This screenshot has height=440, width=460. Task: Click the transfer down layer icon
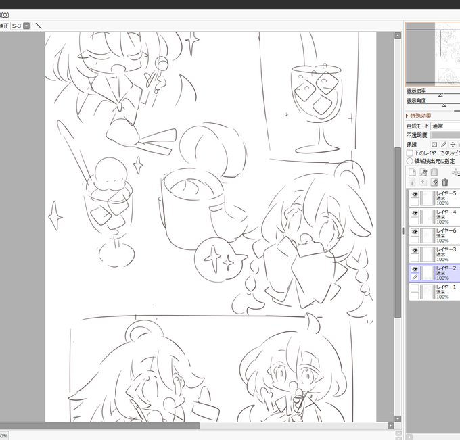tap(412, 182)
